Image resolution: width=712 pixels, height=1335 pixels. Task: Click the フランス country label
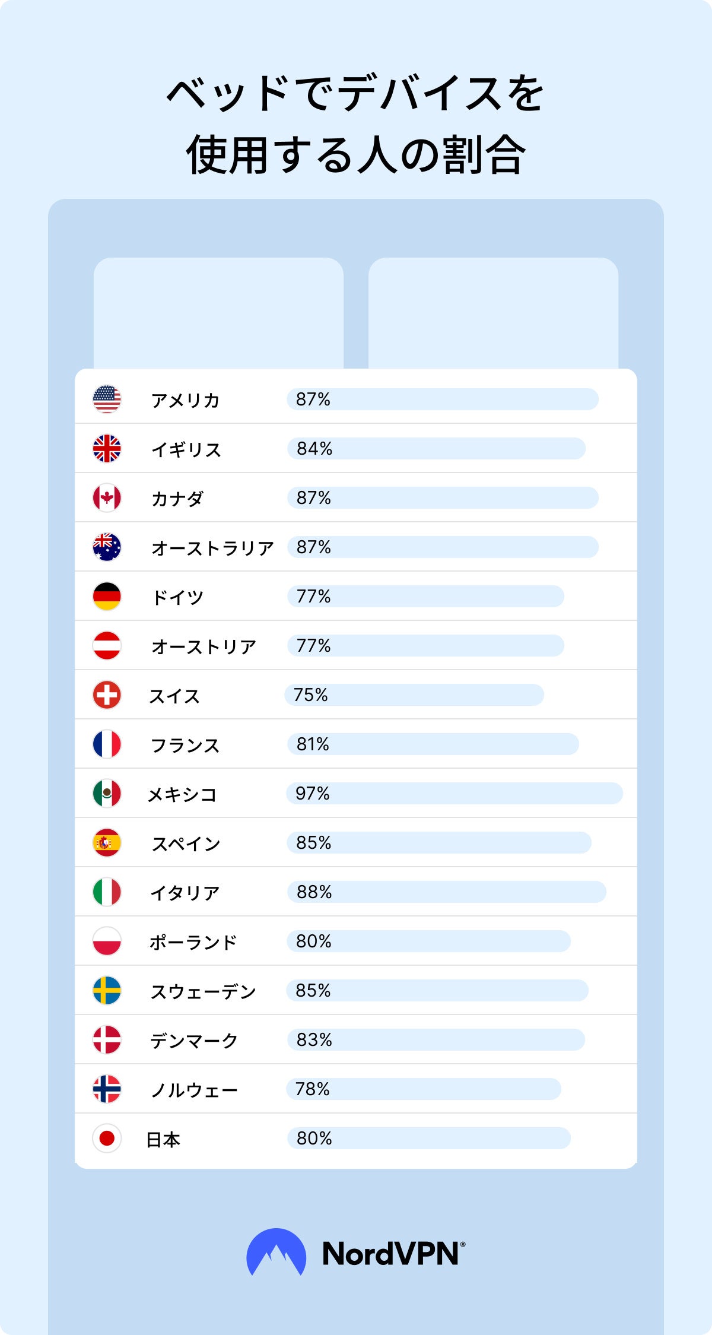(x=185, y=745)
